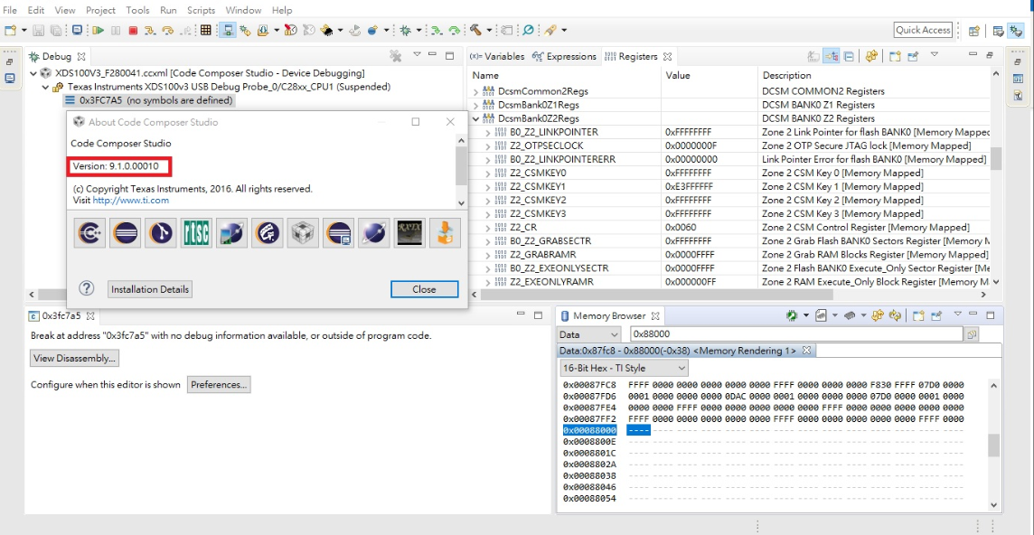Collapse the XDS100V3_F280041.ccxml debug session node
Image resolution: width=1034 pixels, height=535 pixels.
click(34, 72)
